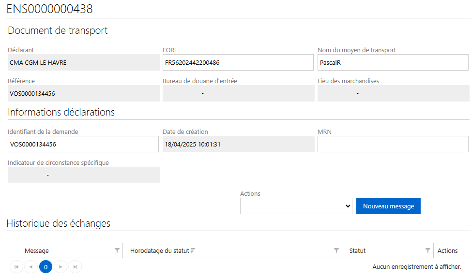Image resolution: width=471 pixels, height=278 pixels.
Task: Go to the previous page arrow
Action: (31, 266)
